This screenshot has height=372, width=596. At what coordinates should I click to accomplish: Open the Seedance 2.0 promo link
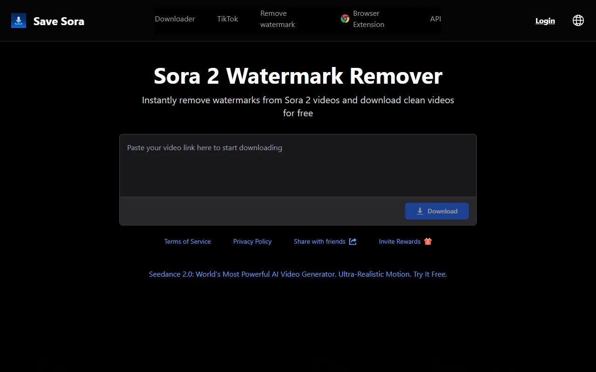[x=298, y=274]
